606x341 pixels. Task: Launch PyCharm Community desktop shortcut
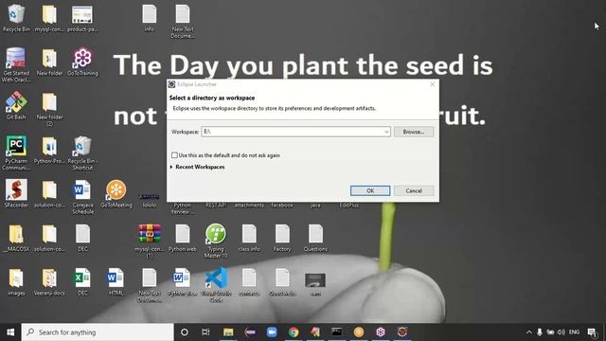coord(16,153)
